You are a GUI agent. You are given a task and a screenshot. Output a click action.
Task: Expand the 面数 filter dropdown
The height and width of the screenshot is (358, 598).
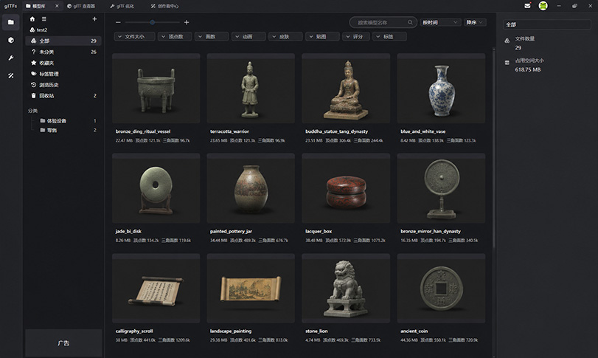coord(212,37)
